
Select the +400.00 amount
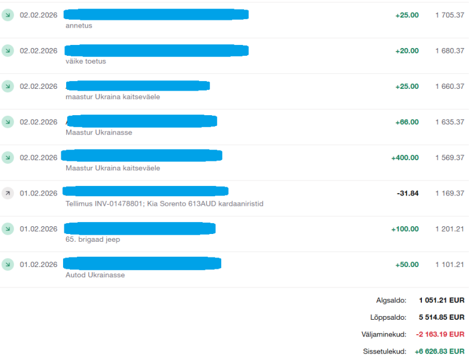click(x=404, y=157)
